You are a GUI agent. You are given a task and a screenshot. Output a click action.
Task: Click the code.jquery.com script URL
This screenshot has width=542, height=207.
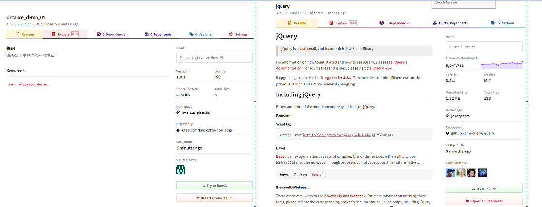339,135
